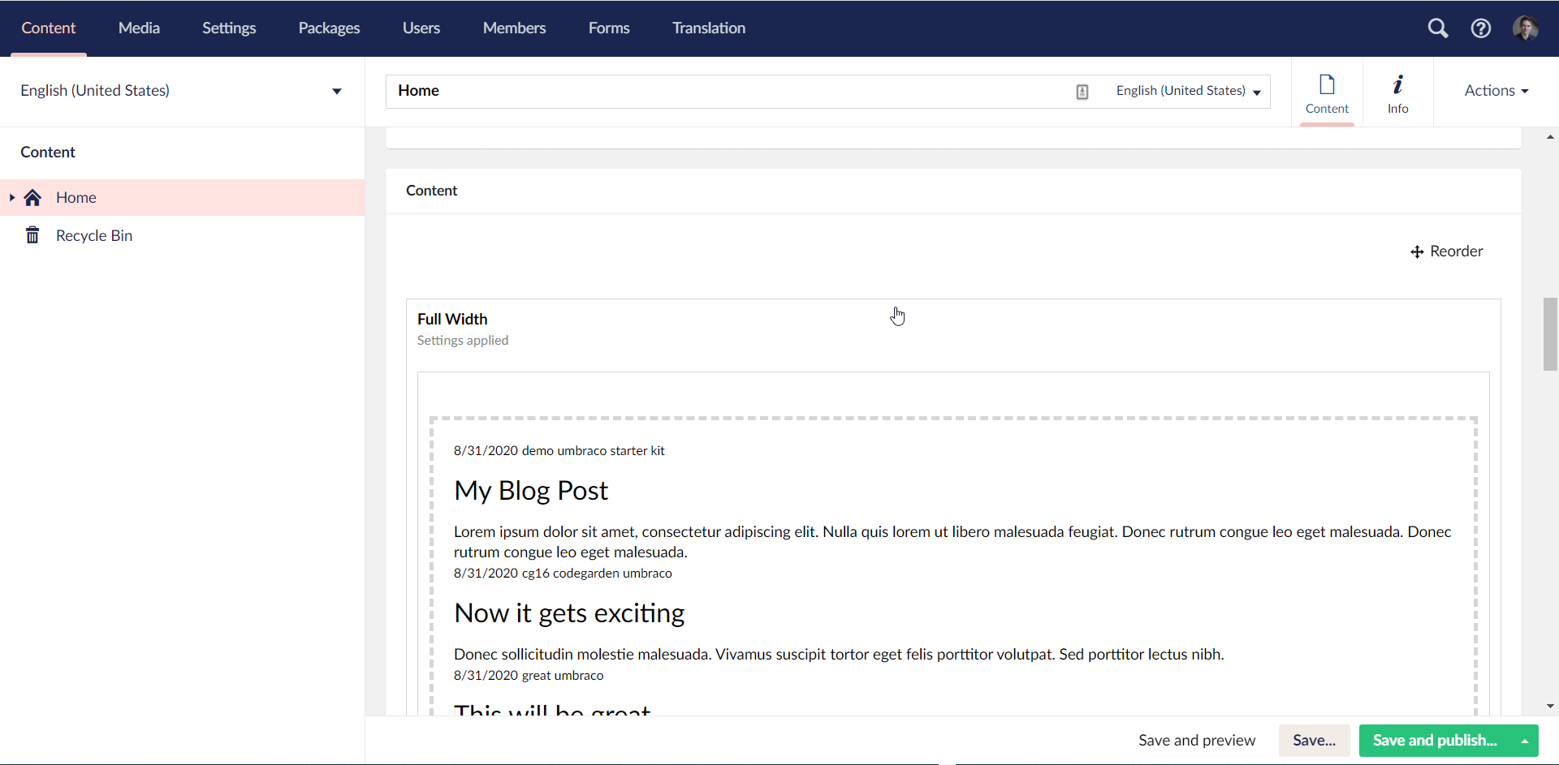Viewport: 1559px width, 765px height.
Task: Click the My Blog Post heading
Action: click(531, 491)
